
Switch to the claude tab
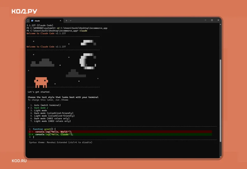(46, 21)
